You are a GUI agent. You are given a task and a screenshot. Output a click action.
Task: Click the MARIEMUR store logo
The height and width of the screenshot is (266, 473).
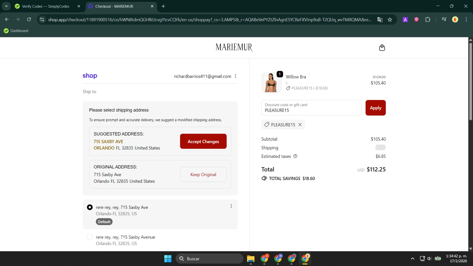point(234,47)
